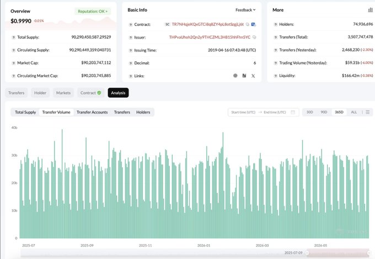Open the Markets tab
The height and width of the screenshot is (259, 375).
(x=63, y=93)
